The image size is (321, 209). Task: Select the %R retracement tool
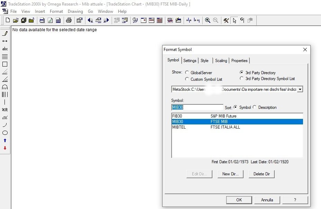(x=5, y=110)
